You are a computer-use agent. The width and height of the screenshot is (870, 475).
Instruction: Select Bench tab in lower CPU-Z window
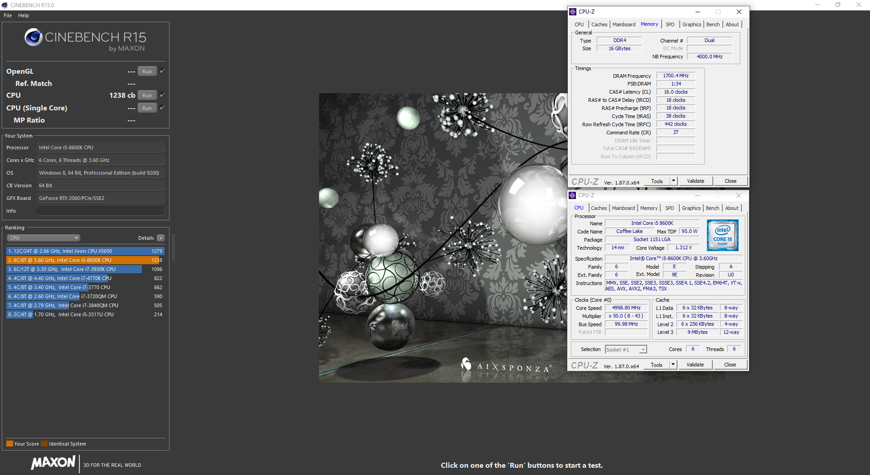click(x=712, y=208)
